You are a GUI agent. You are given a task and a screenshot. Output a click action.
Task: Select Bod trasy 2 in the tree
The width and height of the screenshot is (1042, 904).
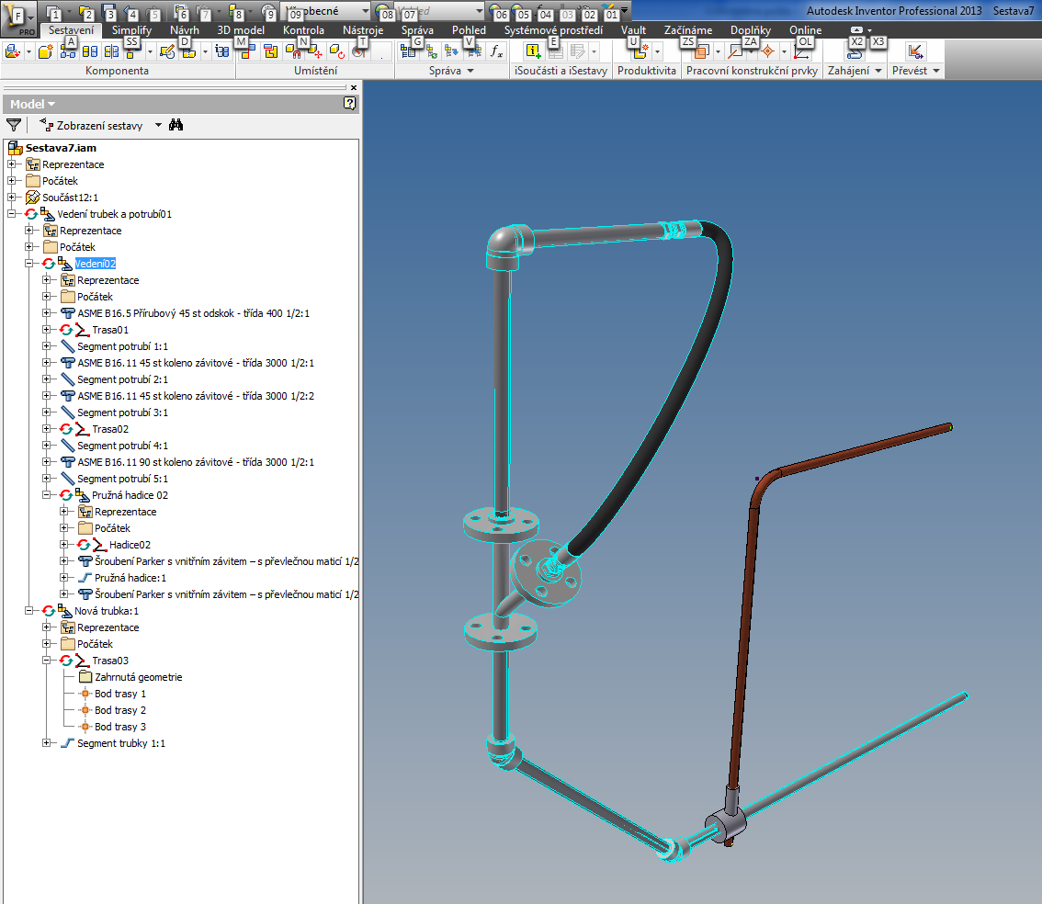click(119, 710)
